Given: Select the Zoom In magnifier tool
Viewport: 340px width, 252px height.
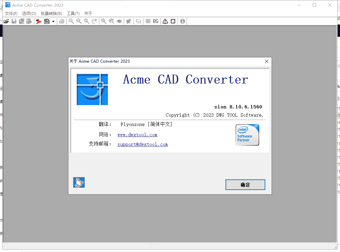Looking at the screenshot, I should click(x=79, y=21).
